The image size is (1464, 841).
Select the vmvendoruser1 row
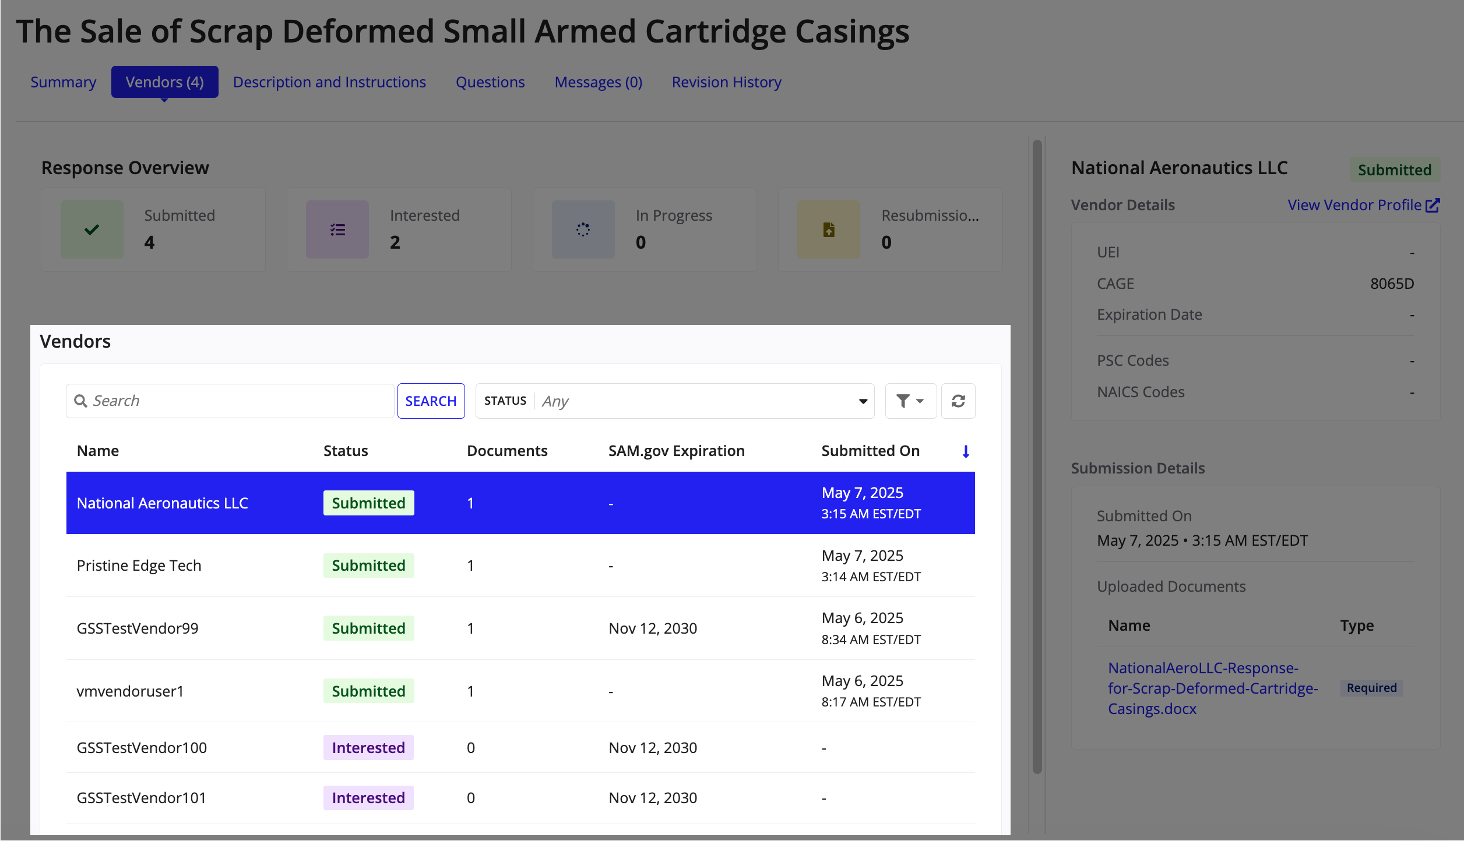point(520,691)
